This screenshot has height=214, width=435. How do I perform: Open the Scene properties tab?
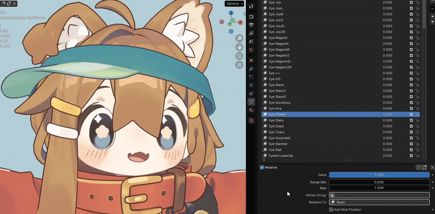[x=251, y=42]
